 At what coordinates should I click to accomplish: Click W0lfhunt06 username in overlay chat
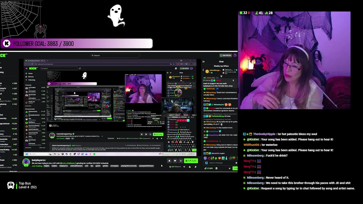click(251, 145)
